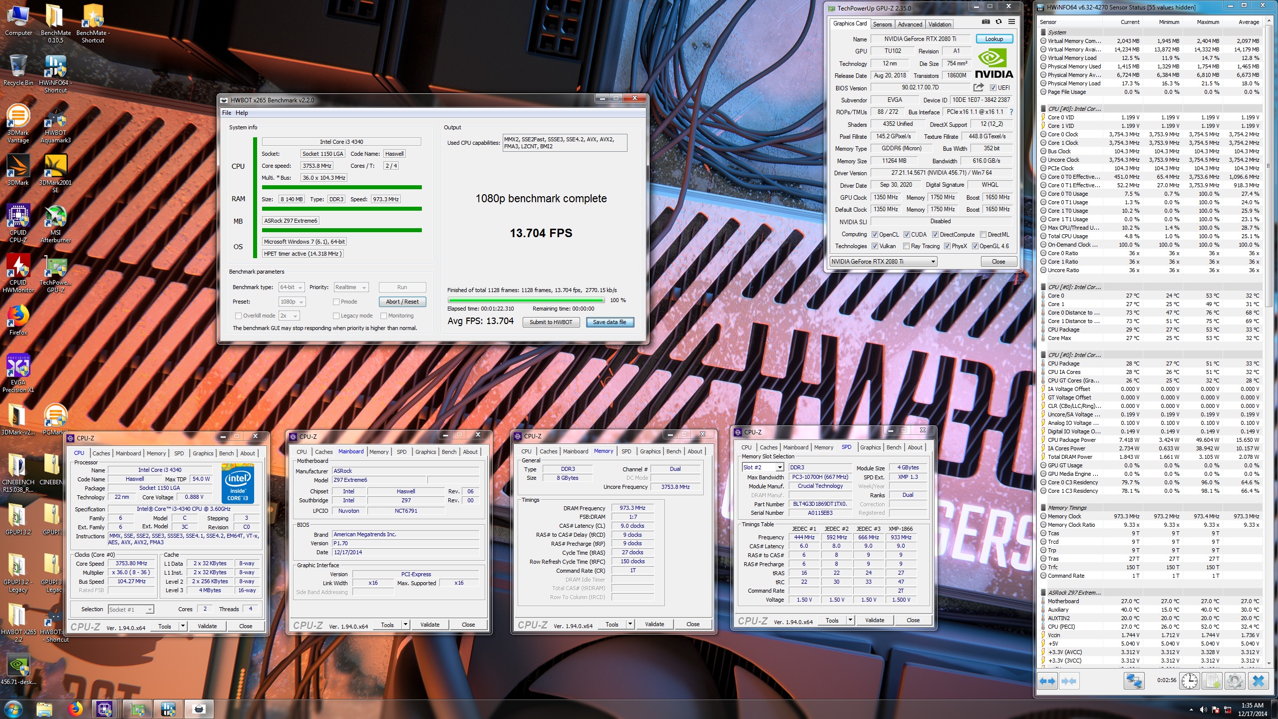Screen dimensions: 1278x719
Task: Click the PCIe bus interface question mark
Action: tap(1011, 112)
